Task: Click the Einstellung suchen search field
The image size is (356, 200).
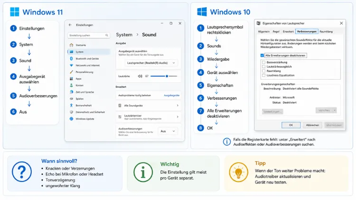Action: coord(89,36)
